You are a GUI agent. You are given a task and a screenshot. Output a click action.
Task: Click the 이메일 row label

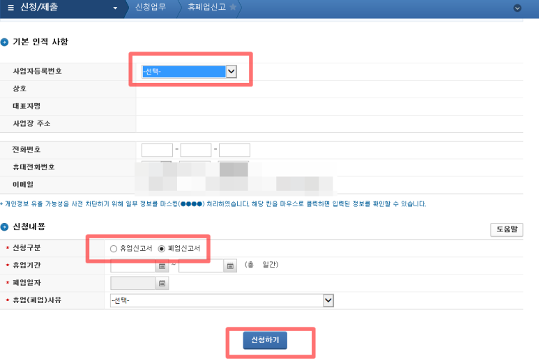pyautogui.click(x=23, y=185)
